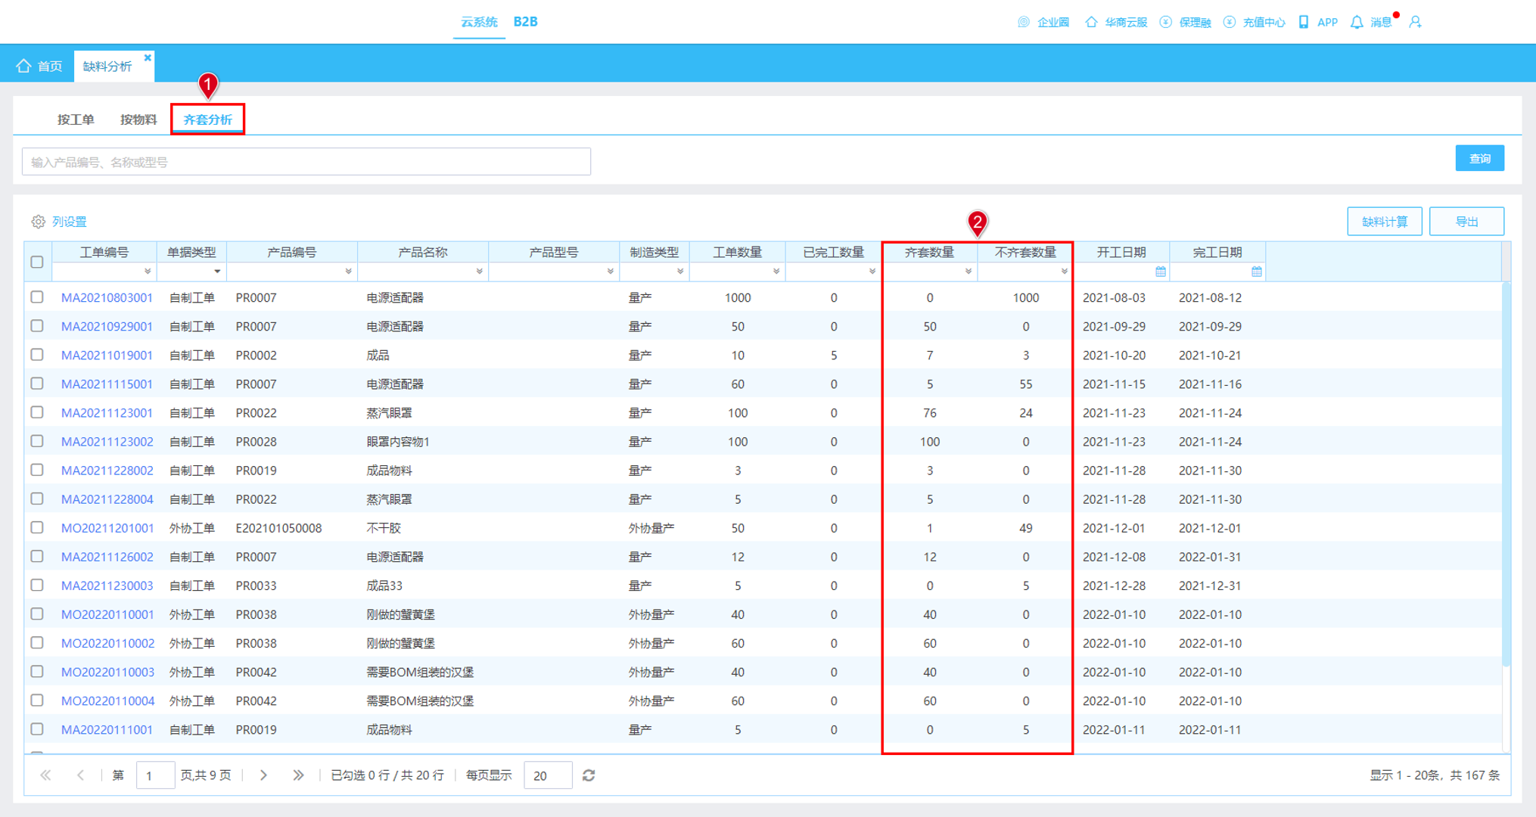Check the row MA20211019001
The image size is (1536, 817).
[37, 355]
